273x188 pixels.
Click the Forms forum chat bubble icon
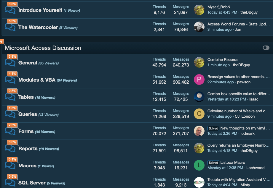(x=10, y=132)
